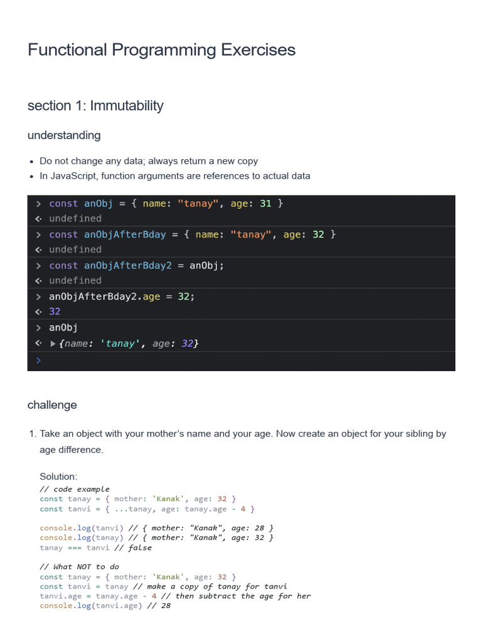
Task: Click the input chevron before 'const anObjAfterBday = {'
Action: (x=38, y=234)
